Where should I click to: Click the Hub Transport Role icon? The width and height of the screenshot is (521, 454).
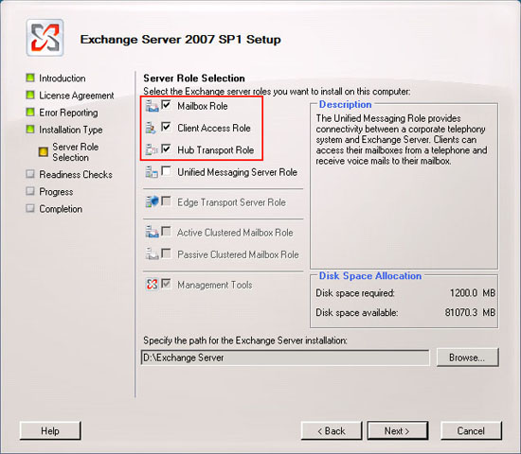pyautogui.click(x=152, y=149)
